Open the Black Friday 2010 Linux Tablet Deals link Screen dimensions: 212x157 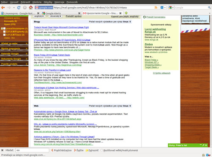point(52,55)
